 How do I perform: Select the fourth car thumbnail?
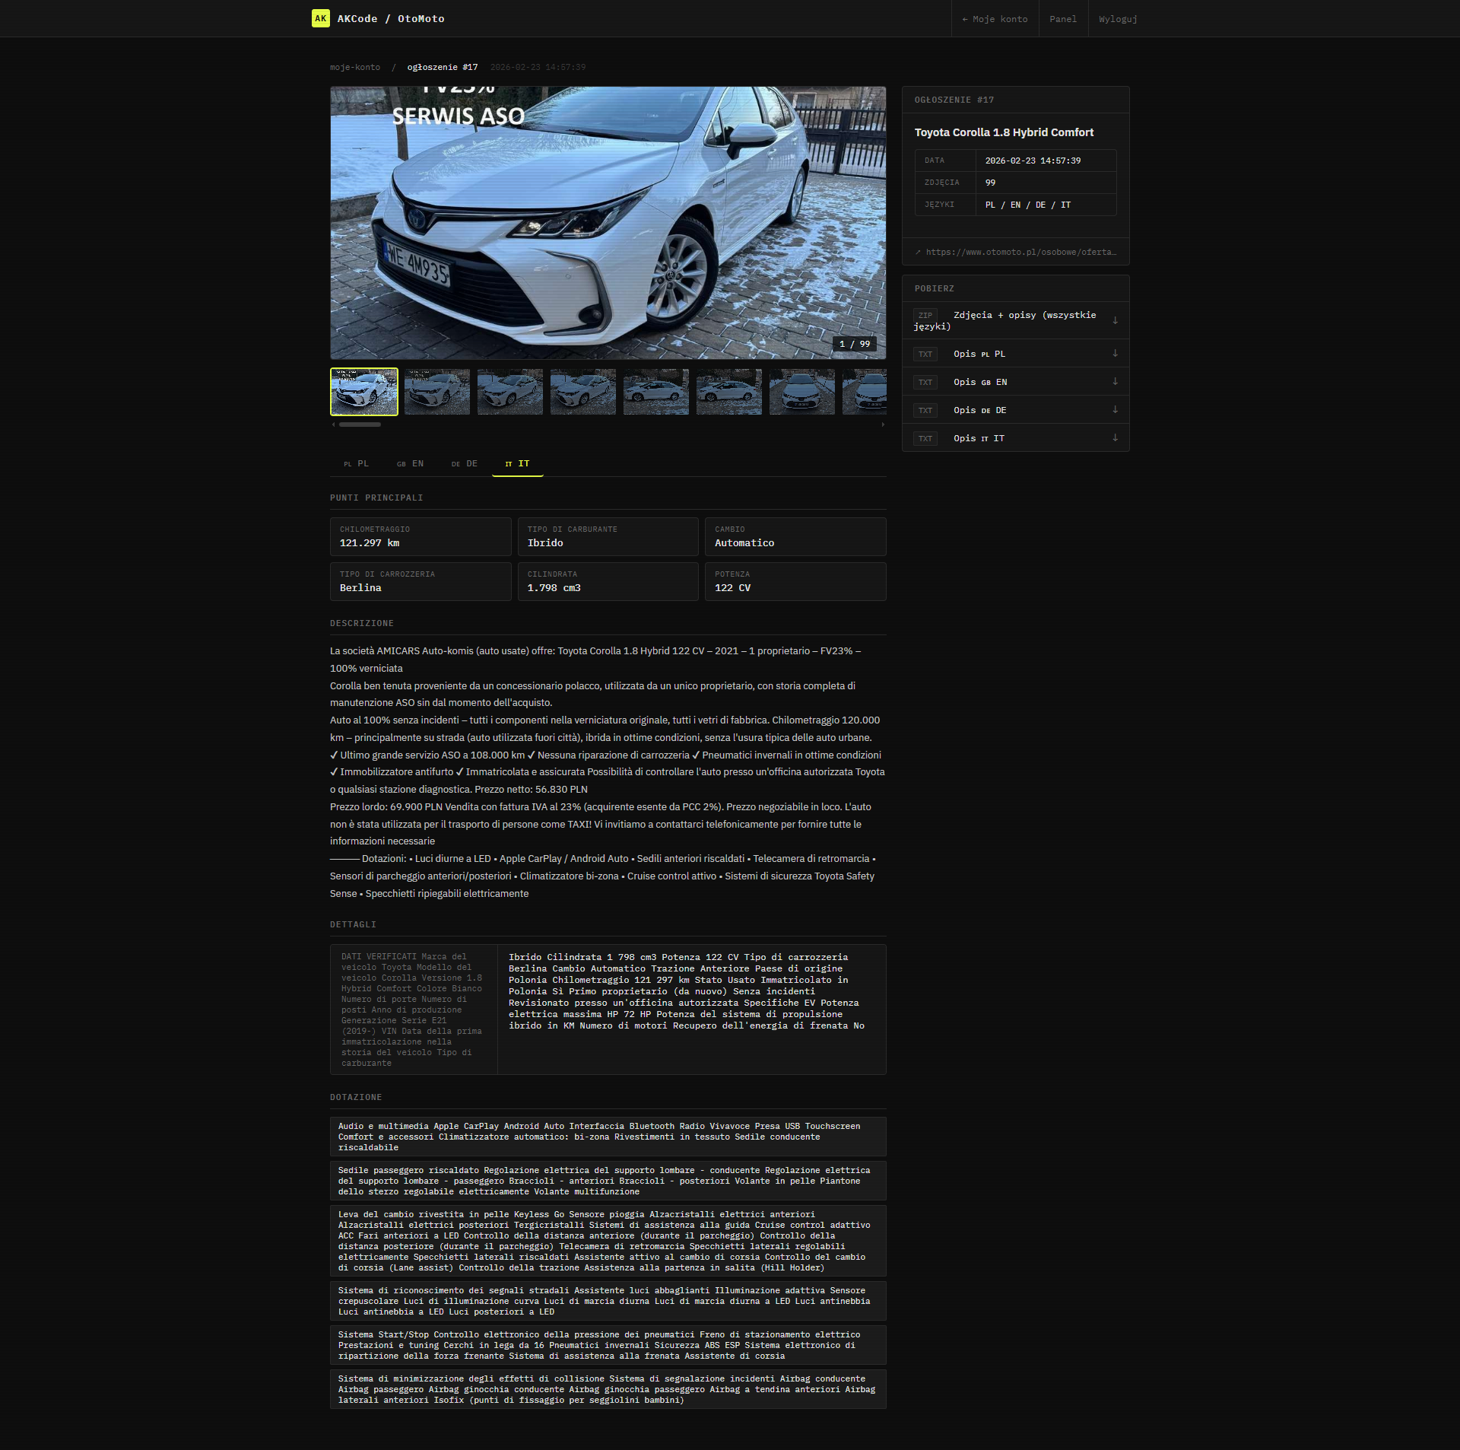point(583,392)
